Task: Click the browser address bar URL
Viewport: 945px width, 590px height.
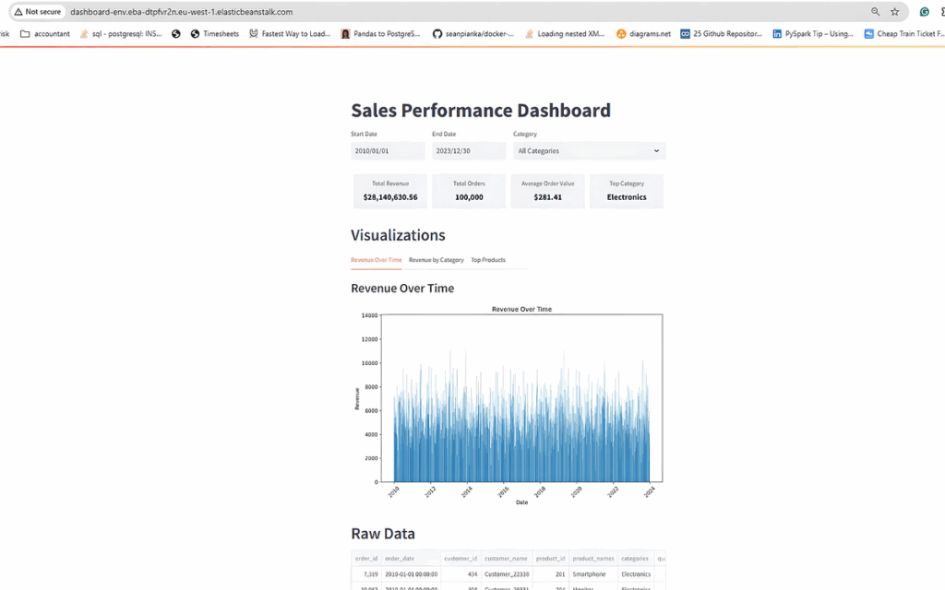Action: [182, 12]
